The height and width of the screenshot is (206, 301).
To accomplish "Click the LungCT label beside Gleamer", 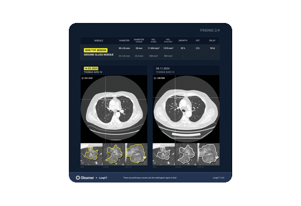I will coord(103,178).
